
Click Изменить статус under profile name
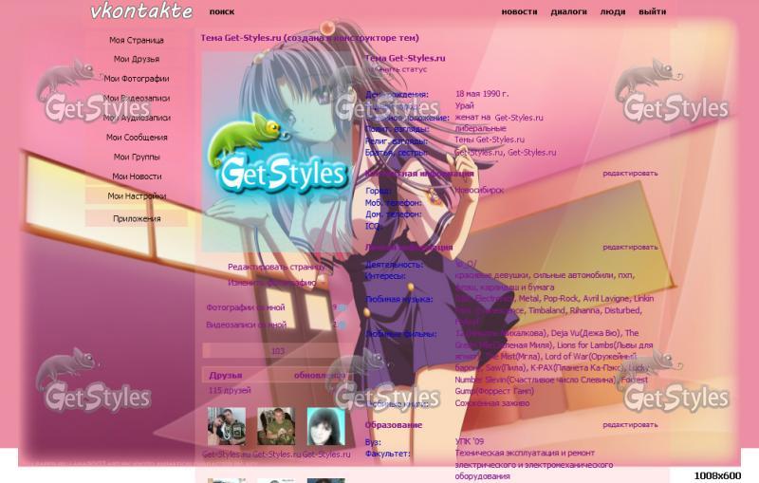[x=396, y=69]
